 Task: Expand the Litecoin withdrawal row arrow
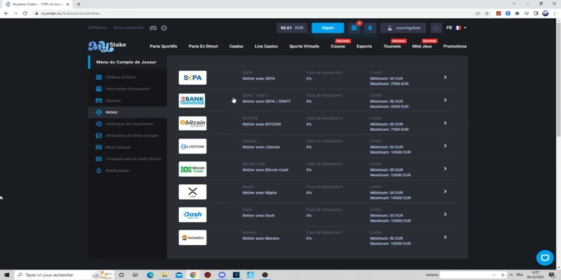click(445, 146)
